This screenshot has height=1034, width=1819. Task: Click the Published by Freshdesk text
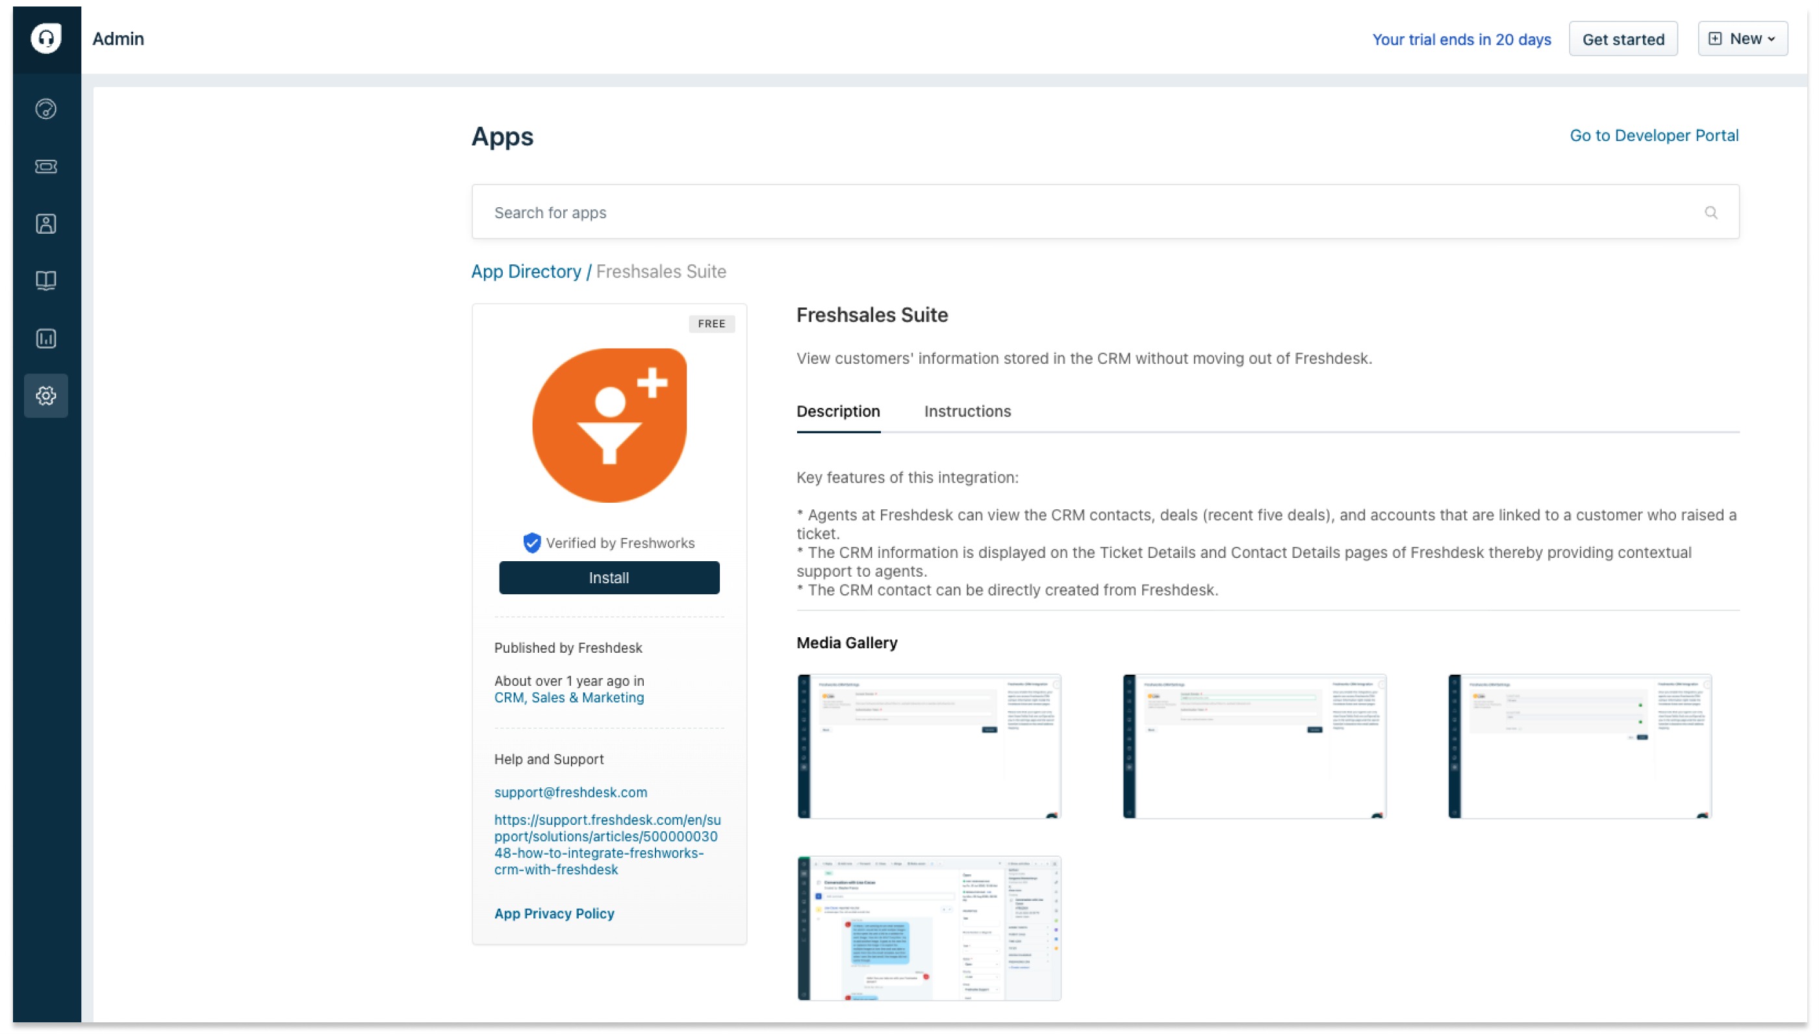pos(568,648)
